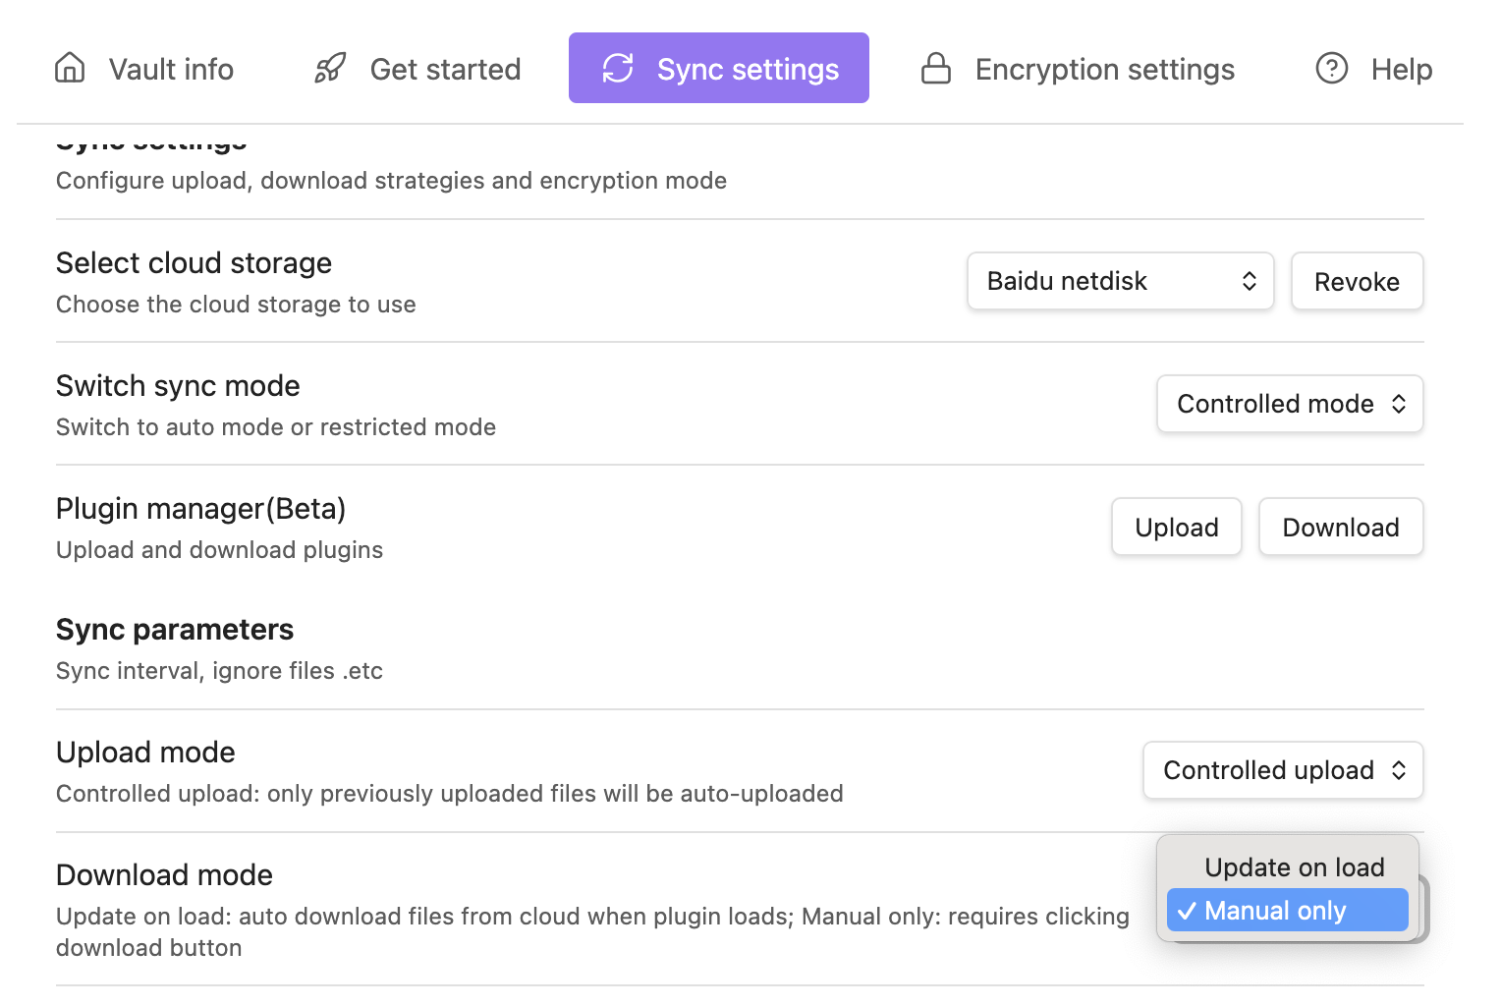Click the Vault info house icon
1501x1006 pixels.
(x=70, y=68)
